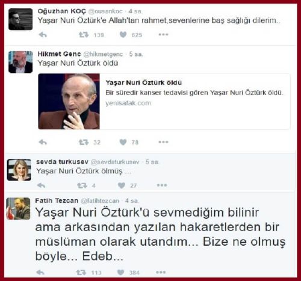Image resolution: width=301 pixels, height=281 pixels.
Task: Retweet Fatih Tezcan's tweet with 113 retweets
Action: [81, 273]
